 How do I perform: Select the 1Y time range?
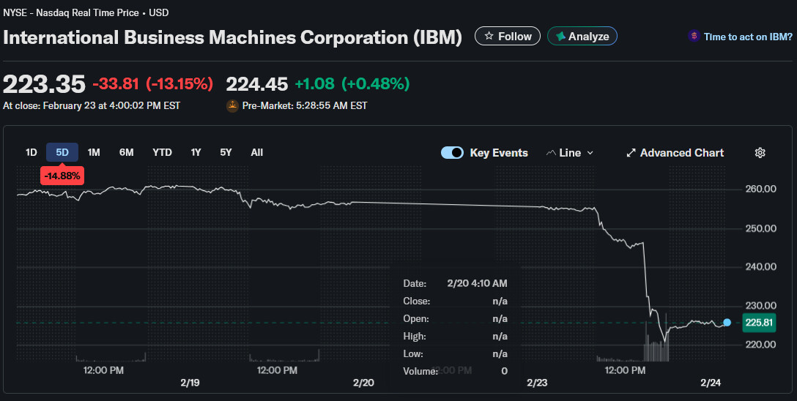coord(196,152)
